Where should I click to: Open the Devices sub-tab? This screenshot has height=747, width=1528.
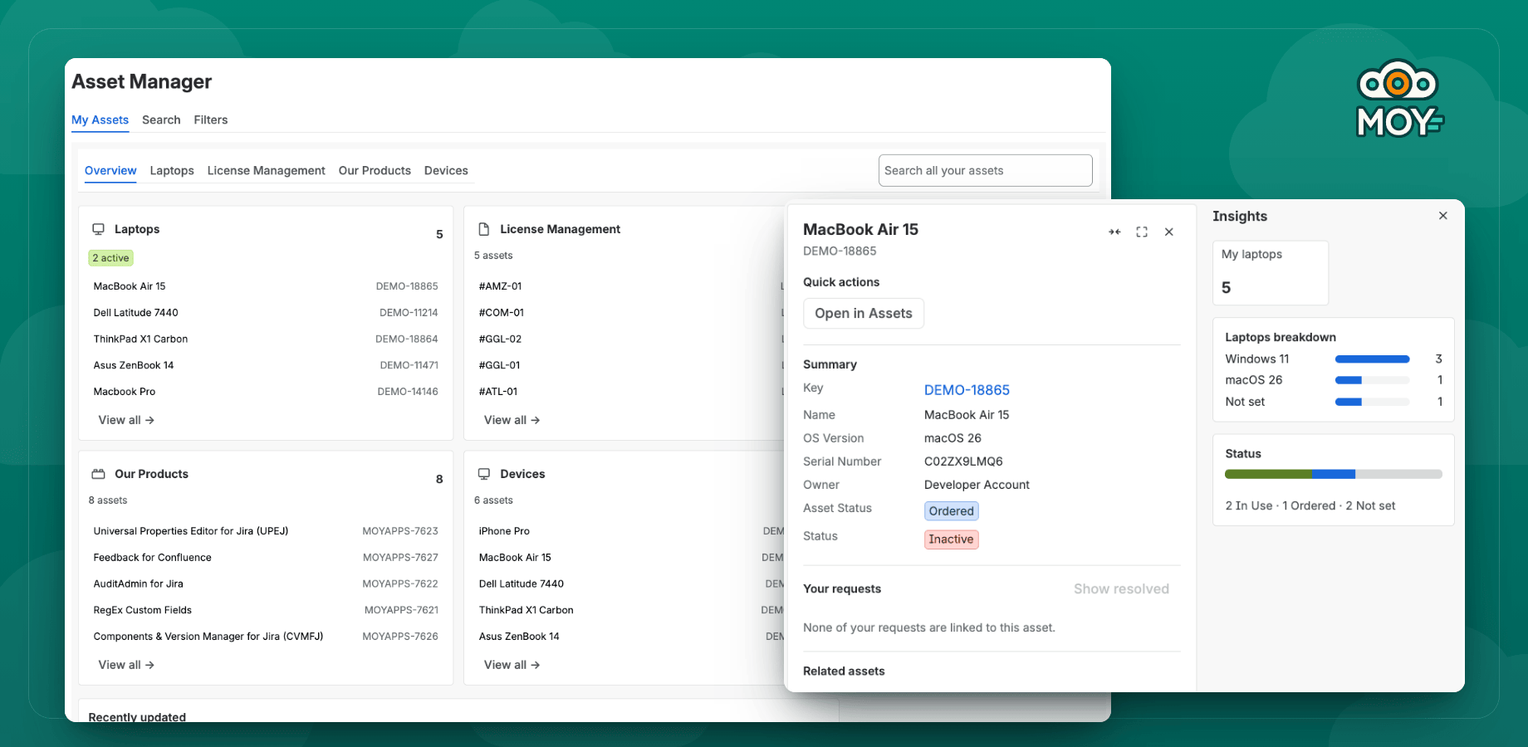pyautogui.click(x=446, y=170)
